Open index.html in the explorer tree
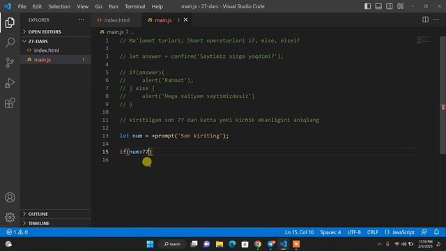This screenshot has height=251, width=446. coord(56,50)
